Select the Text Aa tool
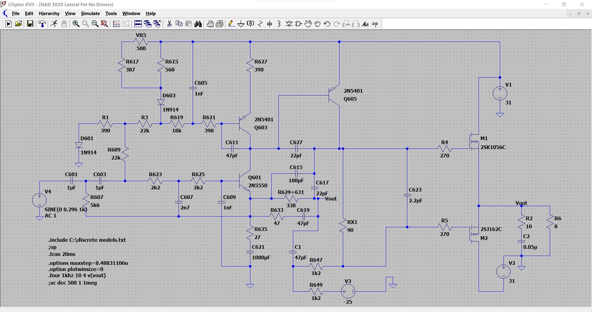The width and height of the screenshot is (592, 312). [x=365, y=24]
